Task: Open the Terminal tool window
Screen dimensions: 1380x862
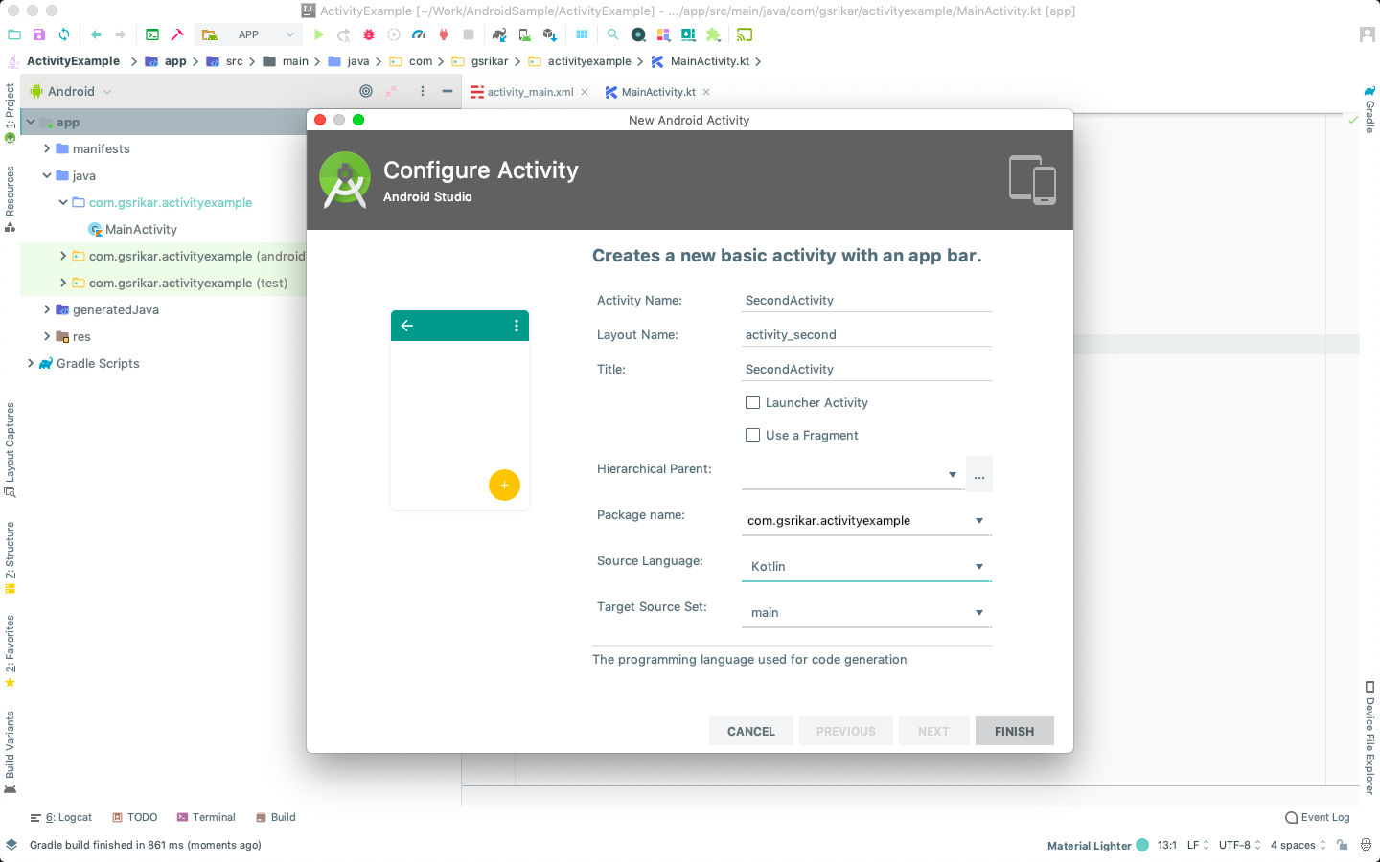Action: pyautogui.click(x=206, y=817)
